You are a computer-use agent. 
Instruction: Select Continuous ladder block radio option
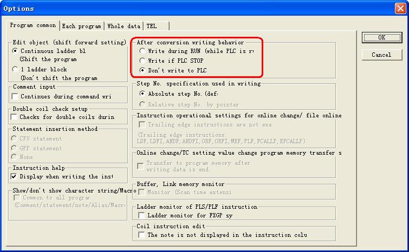[x=15, y=51]
